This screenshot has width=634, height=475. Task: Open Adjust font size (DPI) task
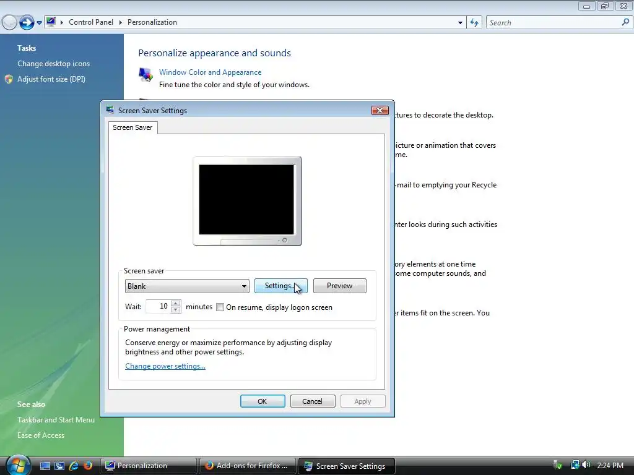(51, 79)
